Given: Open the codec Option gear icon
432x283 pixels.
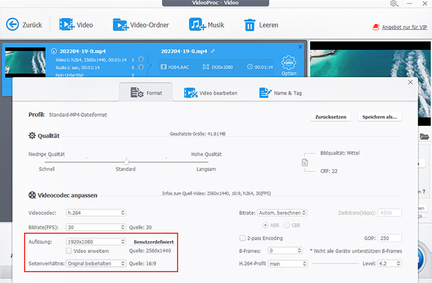Looking at the screenshot, I should (x=289, y=64).
